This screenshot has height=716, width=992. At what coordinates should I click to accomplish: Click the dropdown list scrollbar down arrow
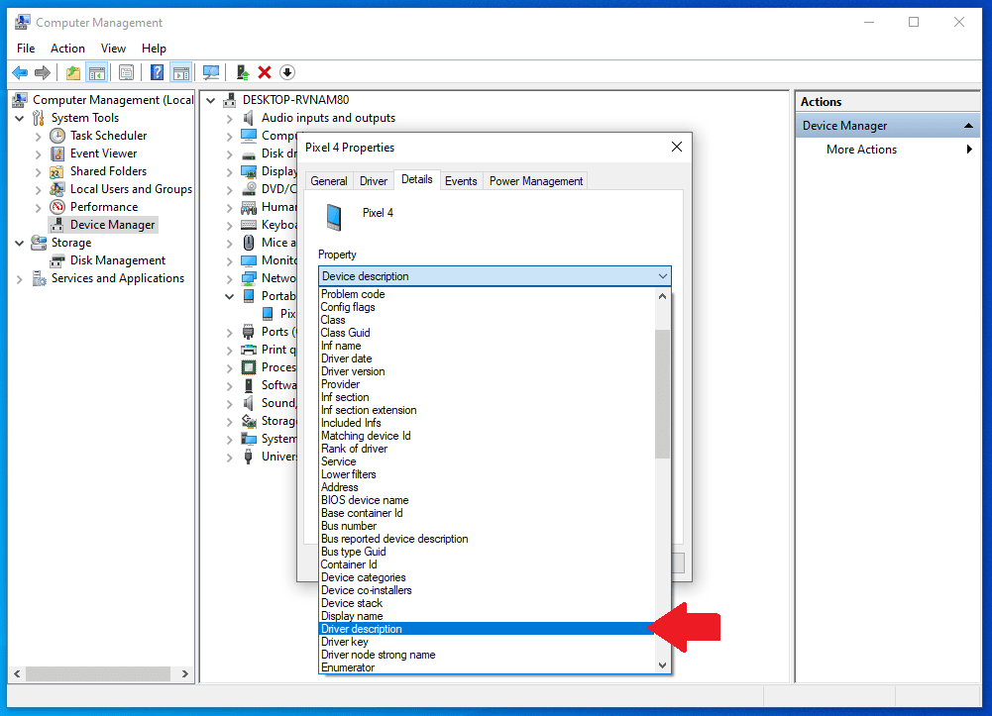662,665
